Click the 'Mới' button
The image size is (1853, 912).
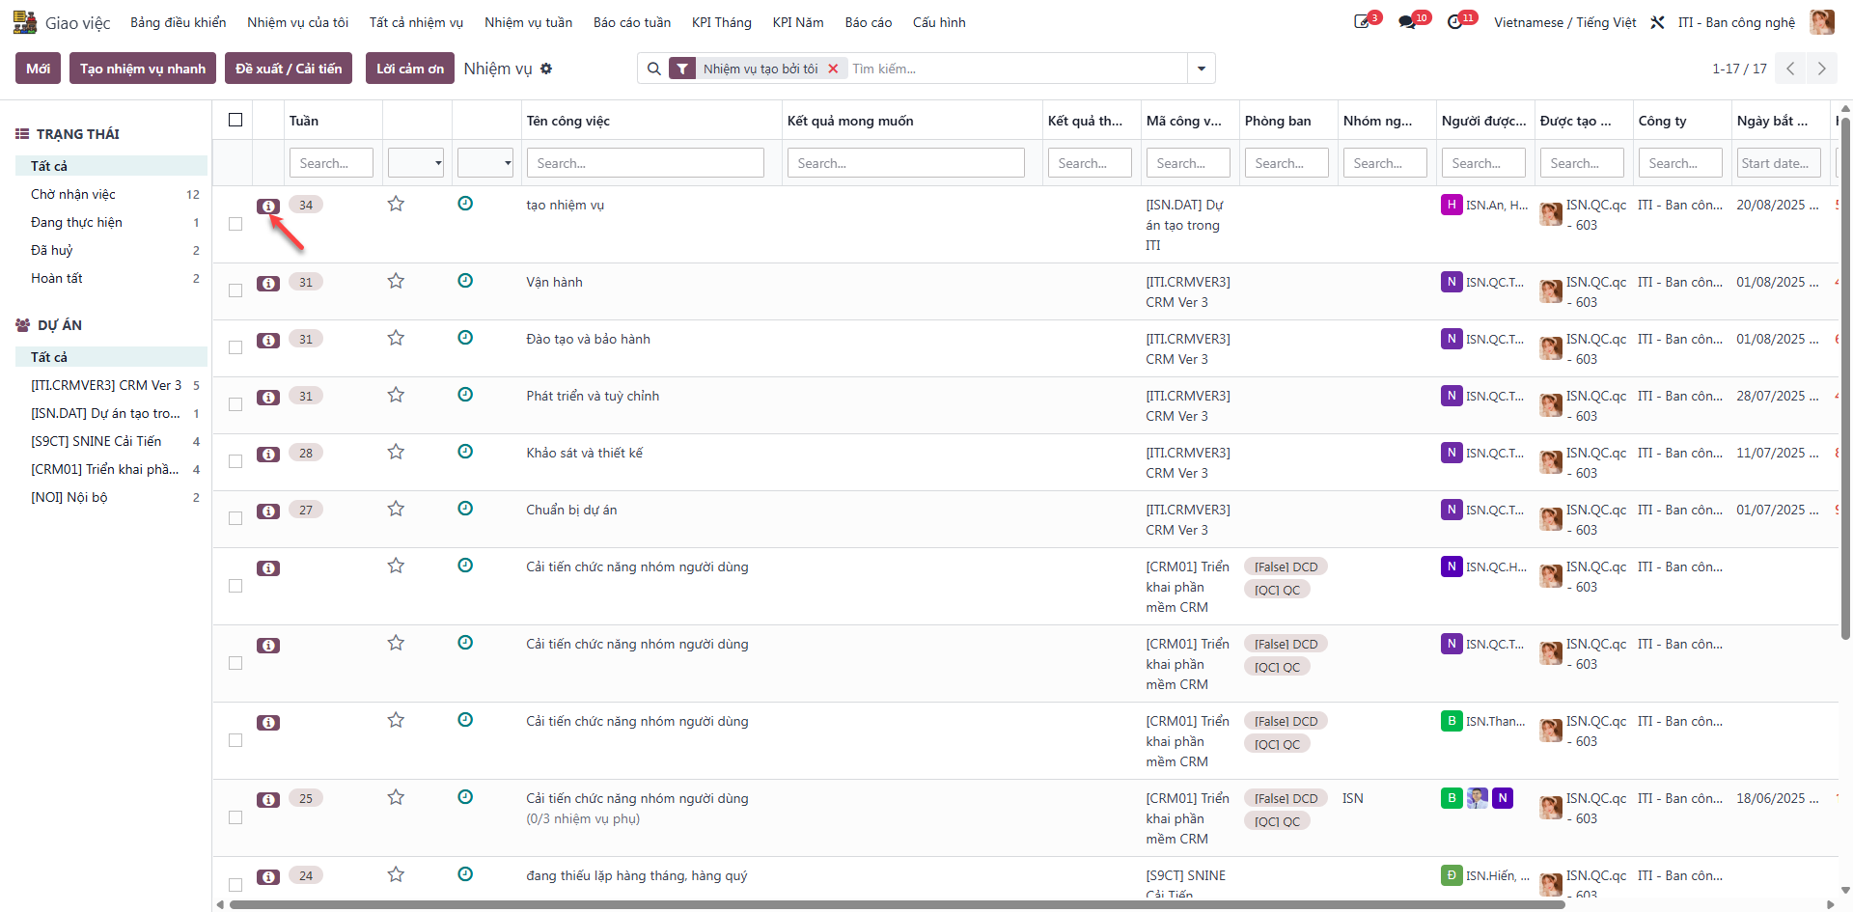point(39,69)
